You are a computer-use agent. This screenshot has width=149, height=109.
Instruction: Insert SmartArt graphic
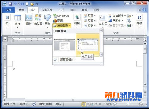point(61,16)
